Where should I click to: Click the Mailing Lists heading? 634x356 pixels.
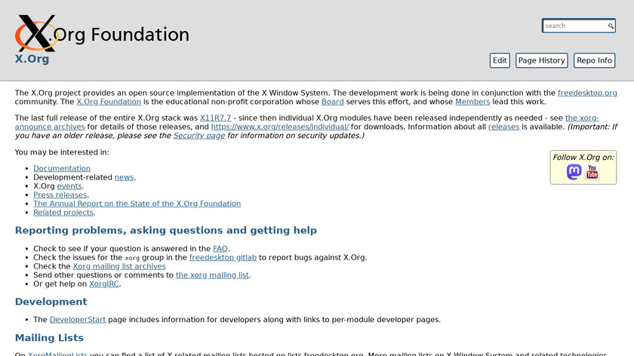click(x=49, y=338)
